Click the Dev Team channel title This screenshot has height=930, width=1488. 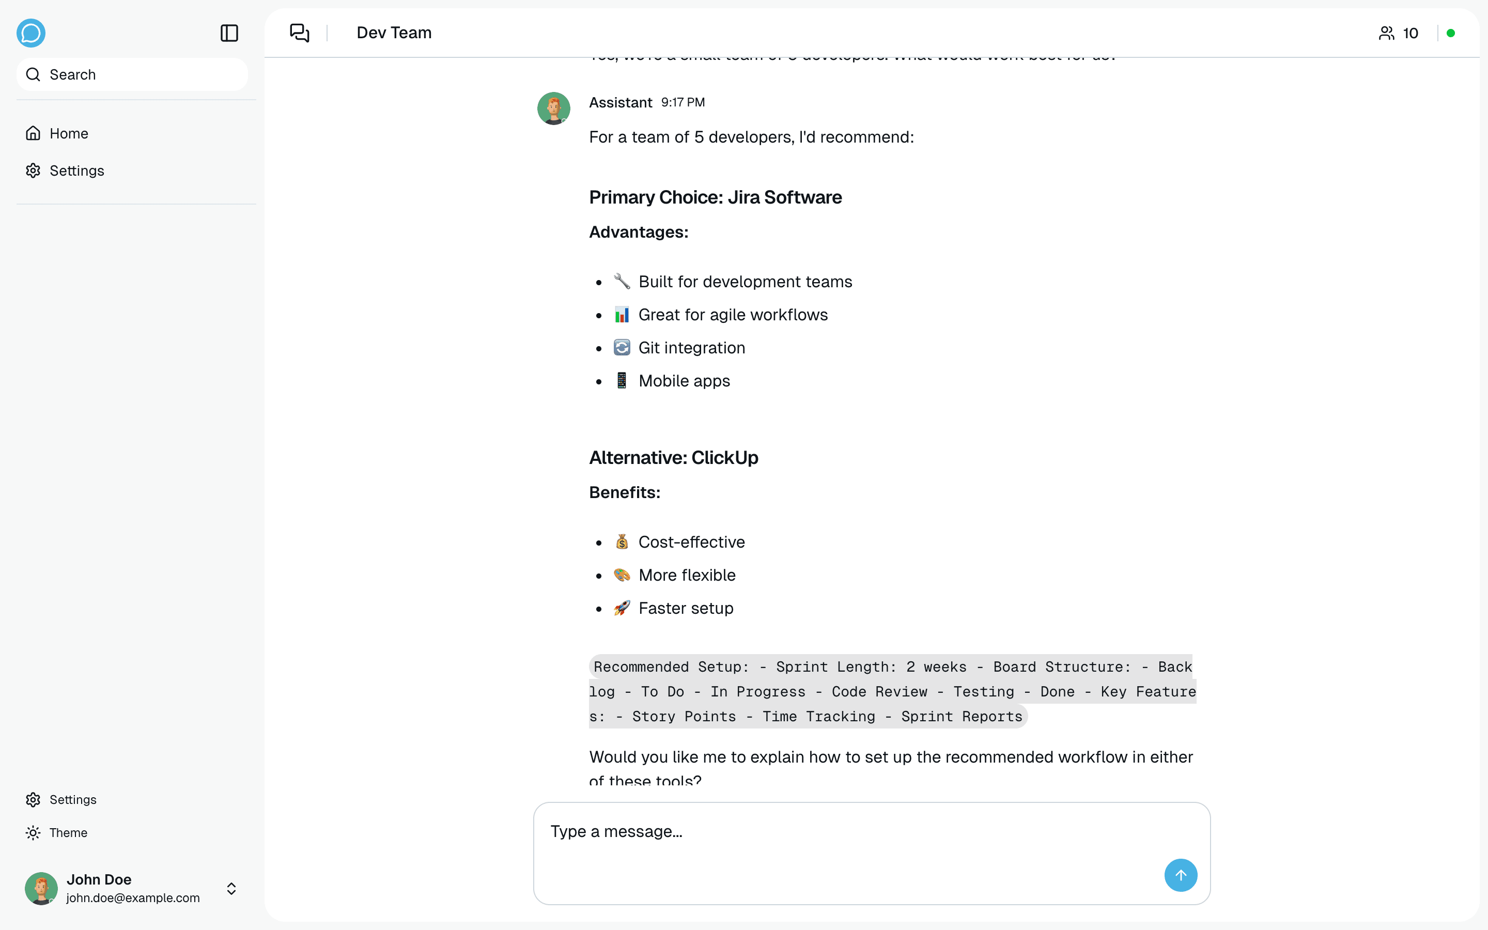pyautogui.click(x=394, y=33)
